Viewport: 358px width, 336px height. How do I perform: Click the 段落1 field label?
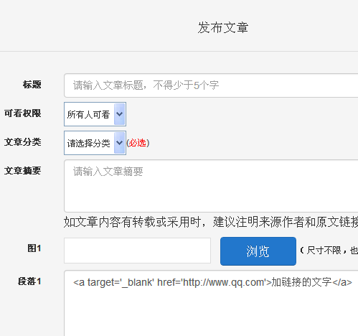tap(29, 281)
